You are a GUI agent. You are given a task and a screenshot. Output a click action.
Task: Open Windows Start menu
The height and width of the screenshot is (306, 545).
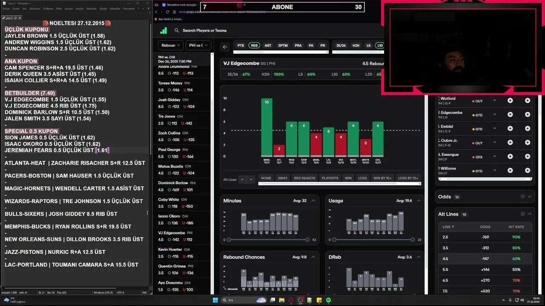pos(215,300)
